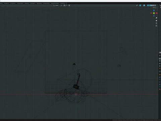Screen dimensions: 161x121
Task: Select the hammer object's orange origin point
Action: 76,87
